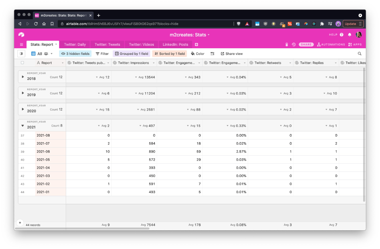Select the 2021-08 report cell
The width and height of the screenshot is (380, 249).
(50, 136)
